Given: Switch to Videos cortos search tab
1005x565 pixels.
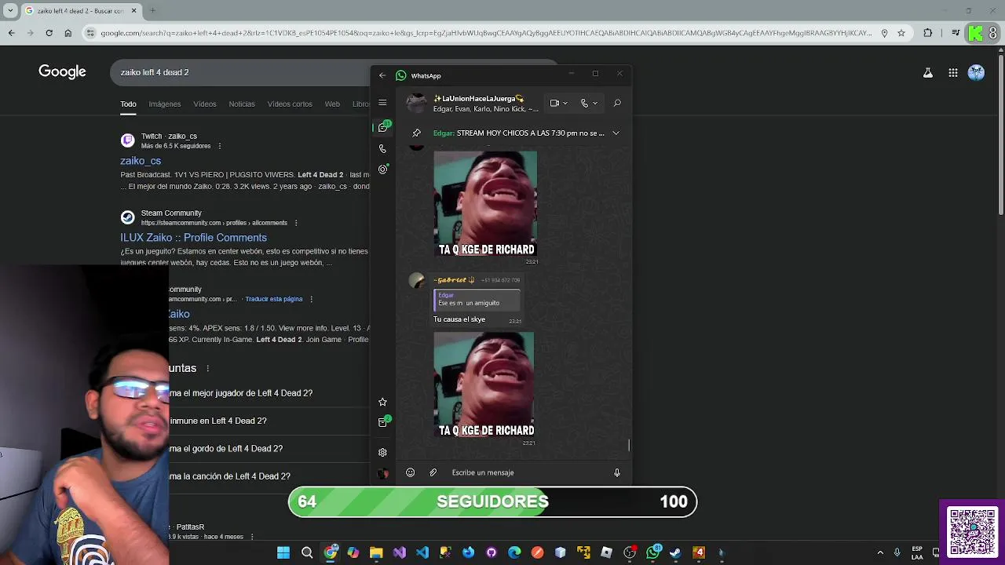Looking at the screenshot, I should (x=290, y=104).
